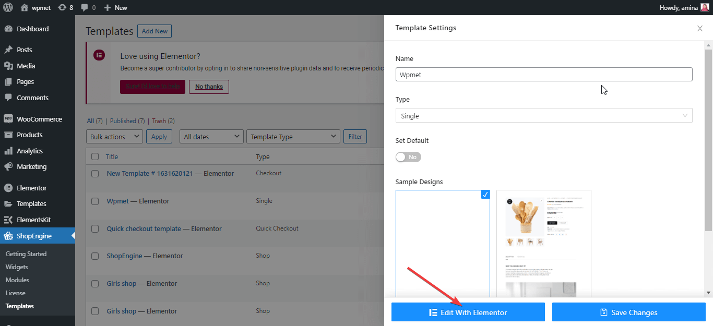Show Trash (2) templates
The image size is (713, 326).
click(163, 121)
